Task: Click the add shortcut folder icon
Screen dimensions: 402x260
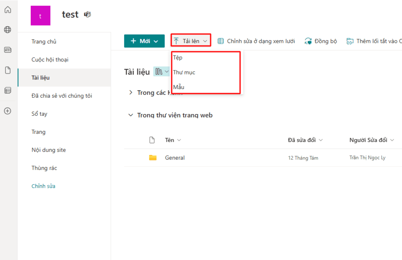Action: pos(350,41)
